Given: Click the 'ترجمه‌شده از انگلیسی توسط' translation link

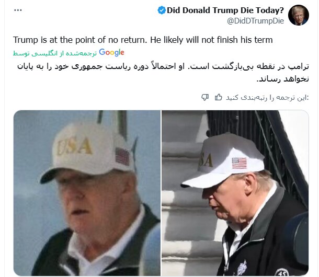Looking at the screenshot, I should pos(55,53).
